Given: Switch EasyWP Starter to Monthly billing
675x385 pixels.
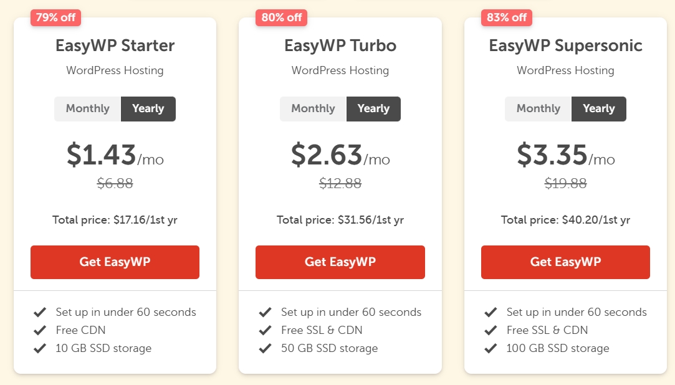Looking at the screenshot, I should (87, 108).
